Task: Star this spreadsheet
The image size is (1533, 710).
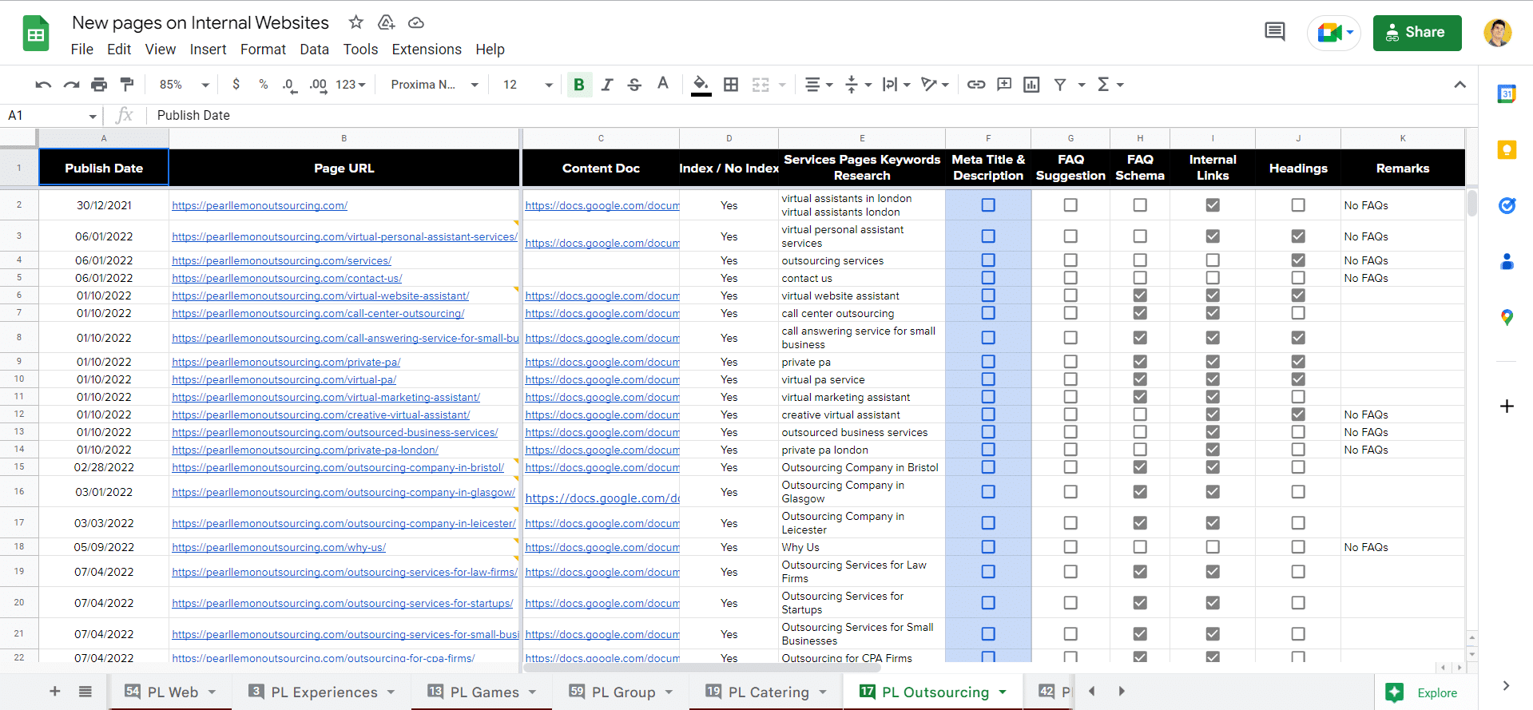Action: pyautogui.click(x=356, y=22)
